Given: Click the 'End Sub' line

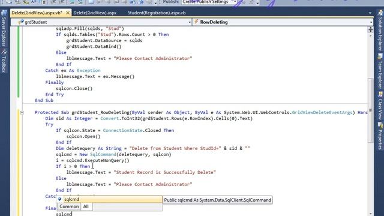Looking at the screenshot, I should pyautogui.click(x=44, y=100).
